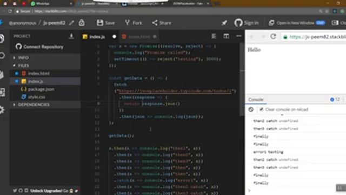Viewport: 346px width, 195px height.
Task: Collapse the FILES section
Action: [45, 66]
